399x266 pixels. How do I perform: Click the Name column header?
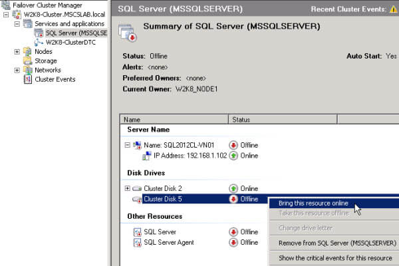pyautogui.click(x=174, y=120)
